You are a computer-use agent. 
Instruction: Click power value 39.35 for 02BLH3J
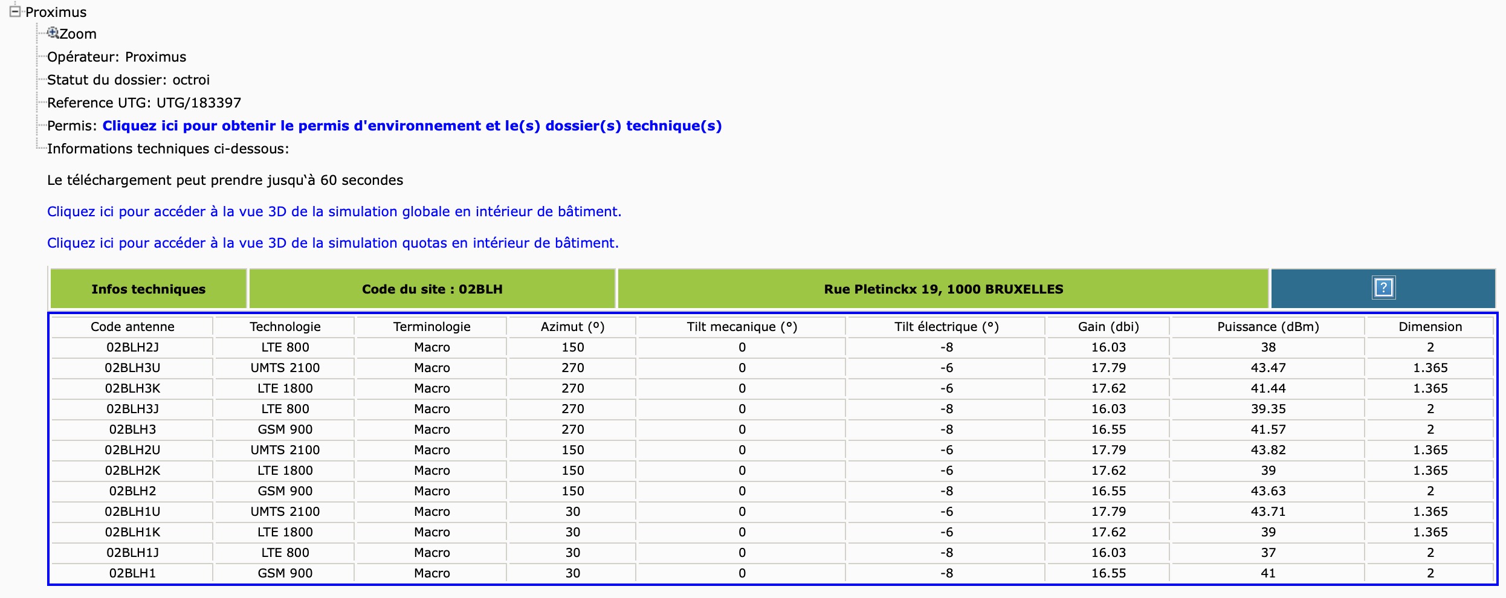(x=1268, y=409)
